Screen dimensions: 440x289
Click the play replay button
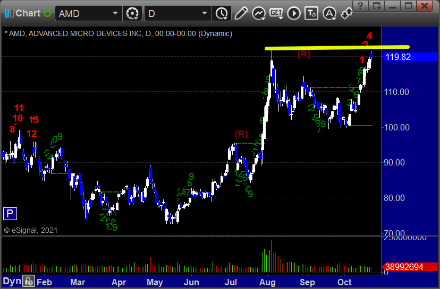click(x=294, y=13)
